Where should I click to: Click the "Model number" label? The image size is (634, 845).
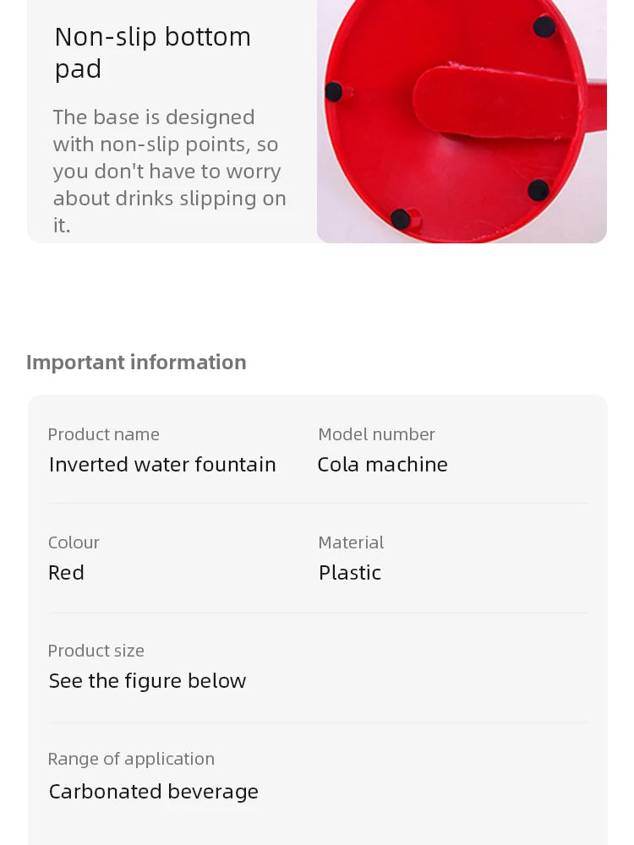(x=376, y=434)
